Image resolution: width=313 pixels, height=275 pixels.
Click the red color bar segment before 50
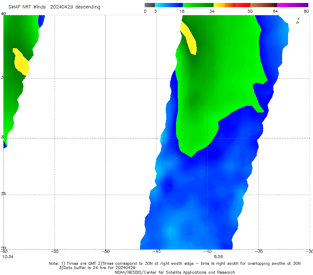pyautogui.click(x=243, y=5)
